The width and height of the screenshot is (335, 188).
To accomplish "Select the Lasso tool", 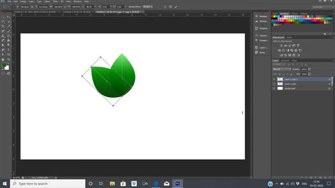I will pyautogui.click(x=3, y=22).
